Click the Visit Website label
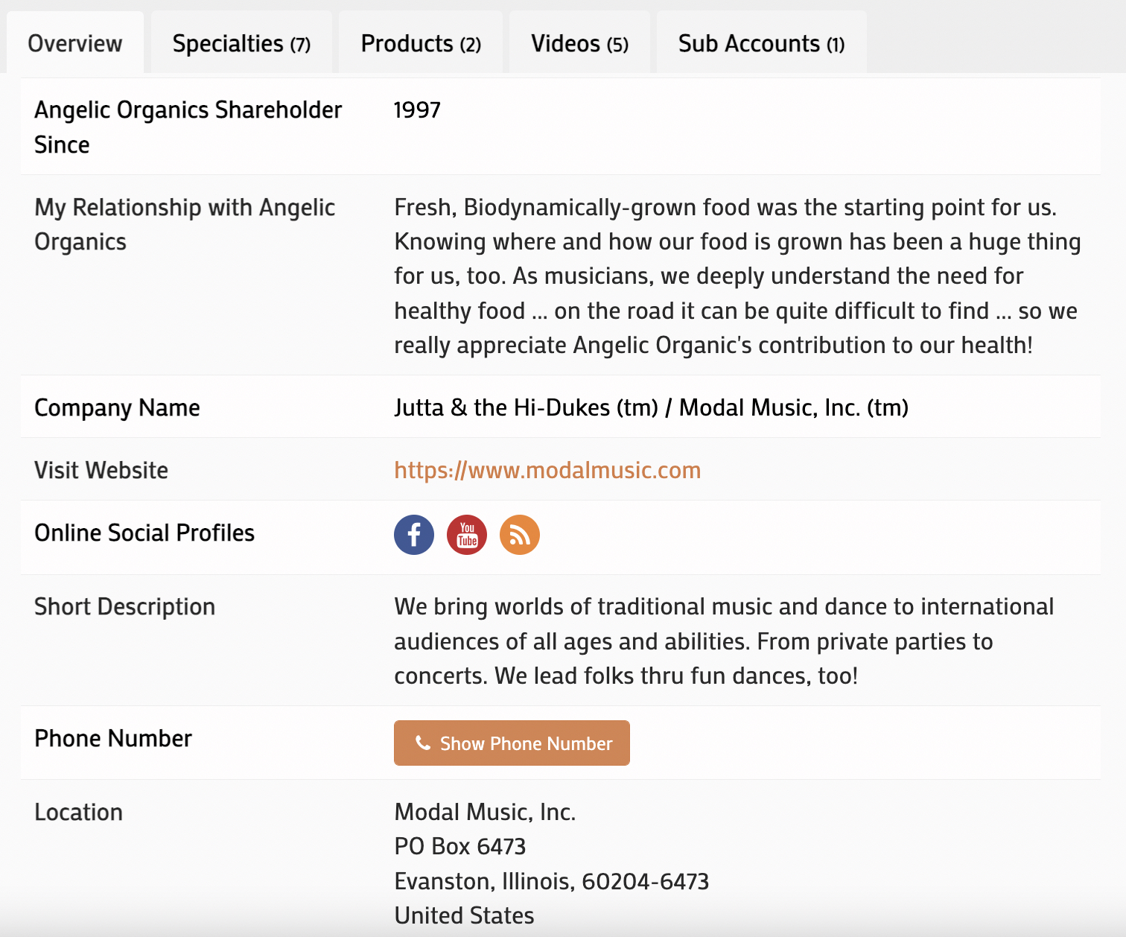Viewport: 1126px width, 937px height. pos(101,470)
